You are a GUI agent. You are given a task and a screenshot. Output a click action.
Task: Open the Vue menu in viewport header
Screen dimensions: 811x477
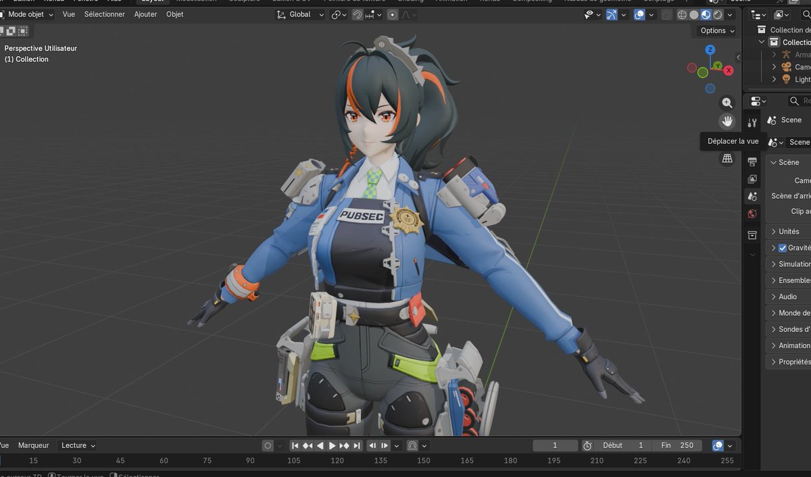click(69, 14)
